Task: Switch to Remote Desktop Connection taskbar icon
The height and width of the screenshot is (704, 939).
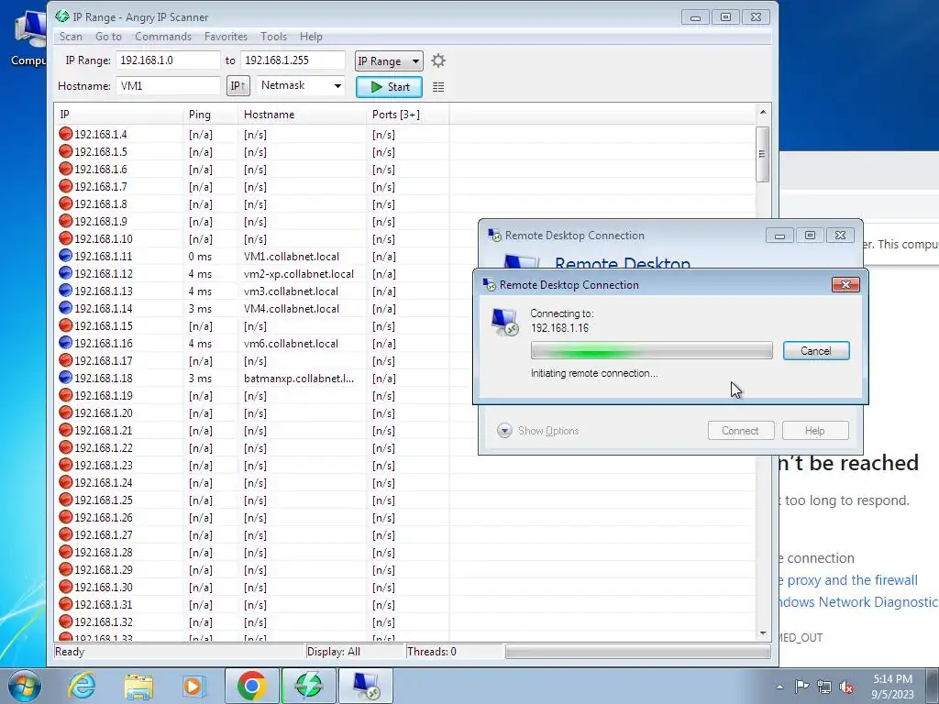Action: (366, 686)
